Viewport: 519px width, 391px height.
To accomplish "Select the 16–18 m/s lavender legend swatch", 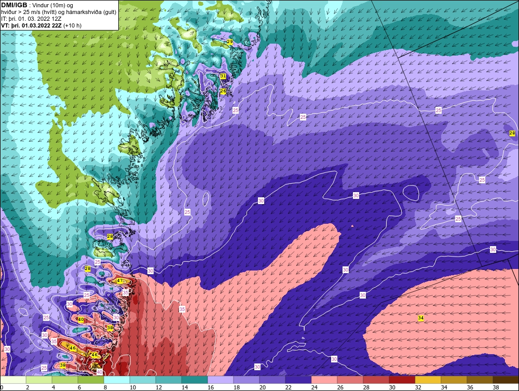I will (x=221, y=380).
